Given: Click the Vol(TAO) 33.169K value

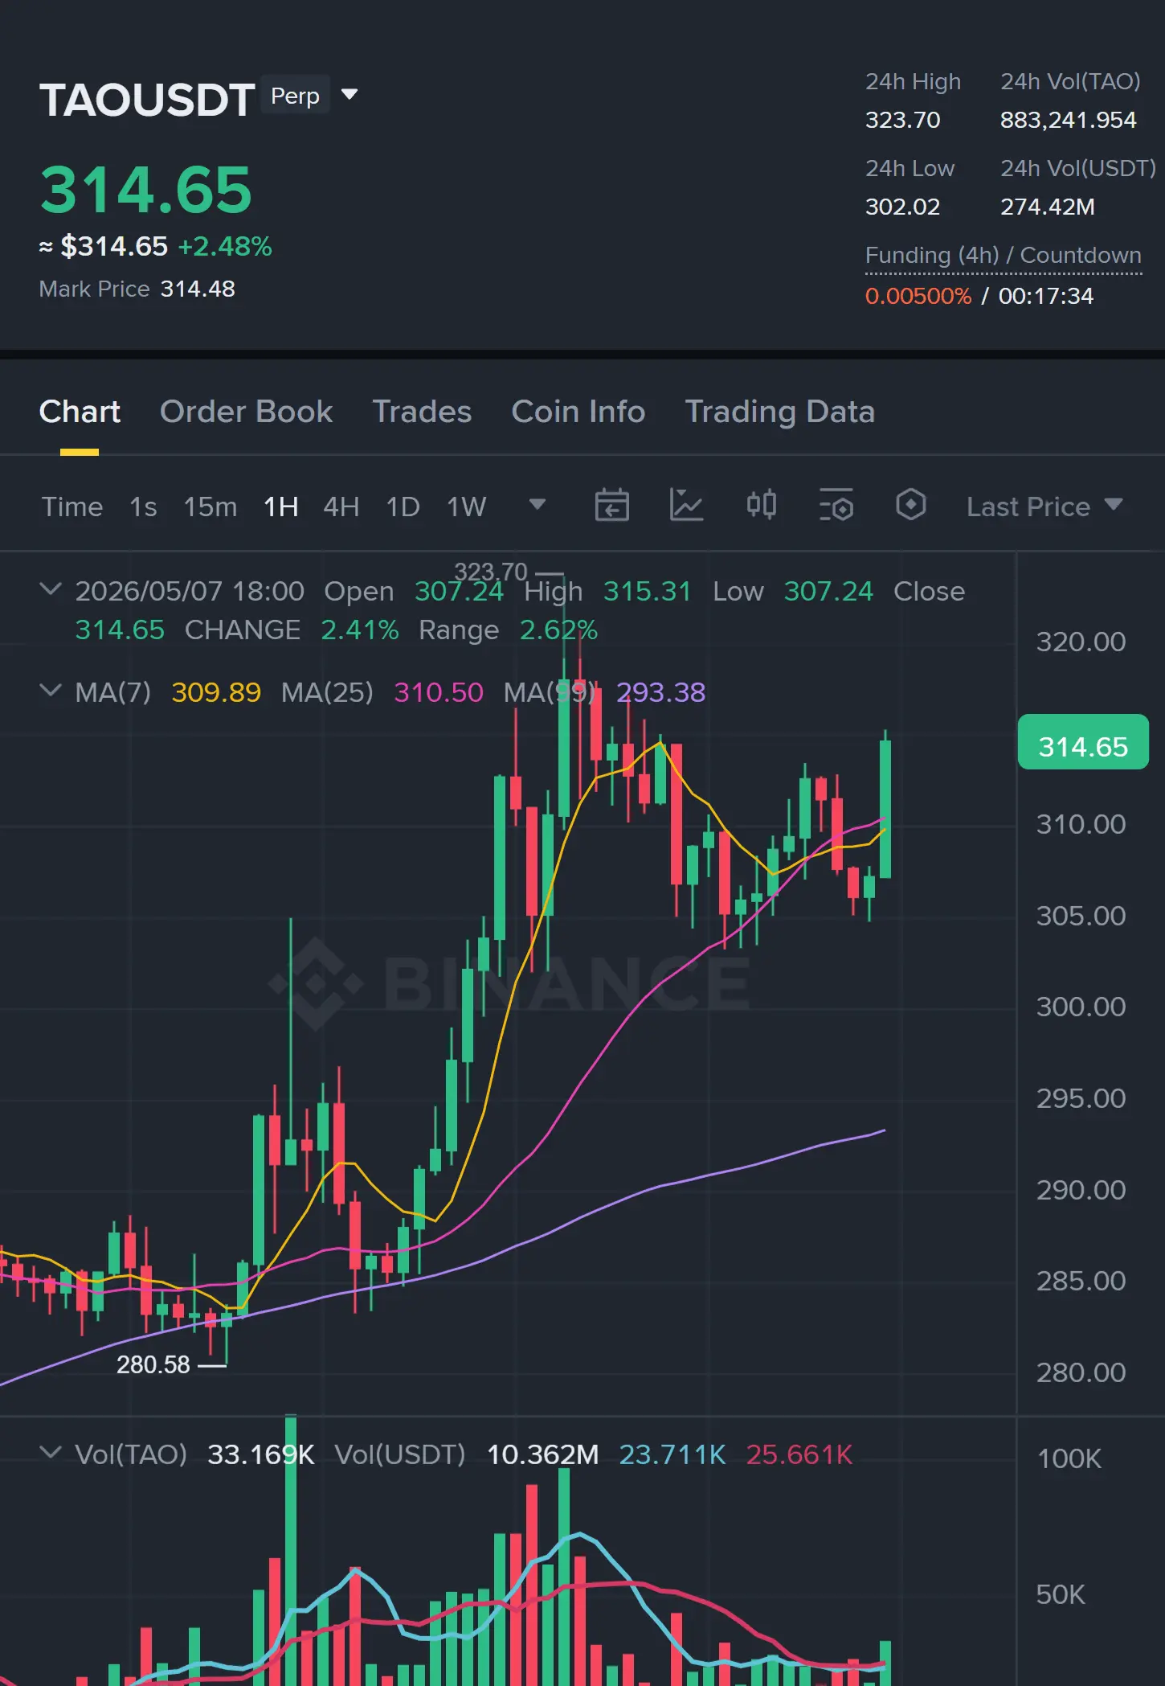Looking at the screenshot, I should 261,1454.
